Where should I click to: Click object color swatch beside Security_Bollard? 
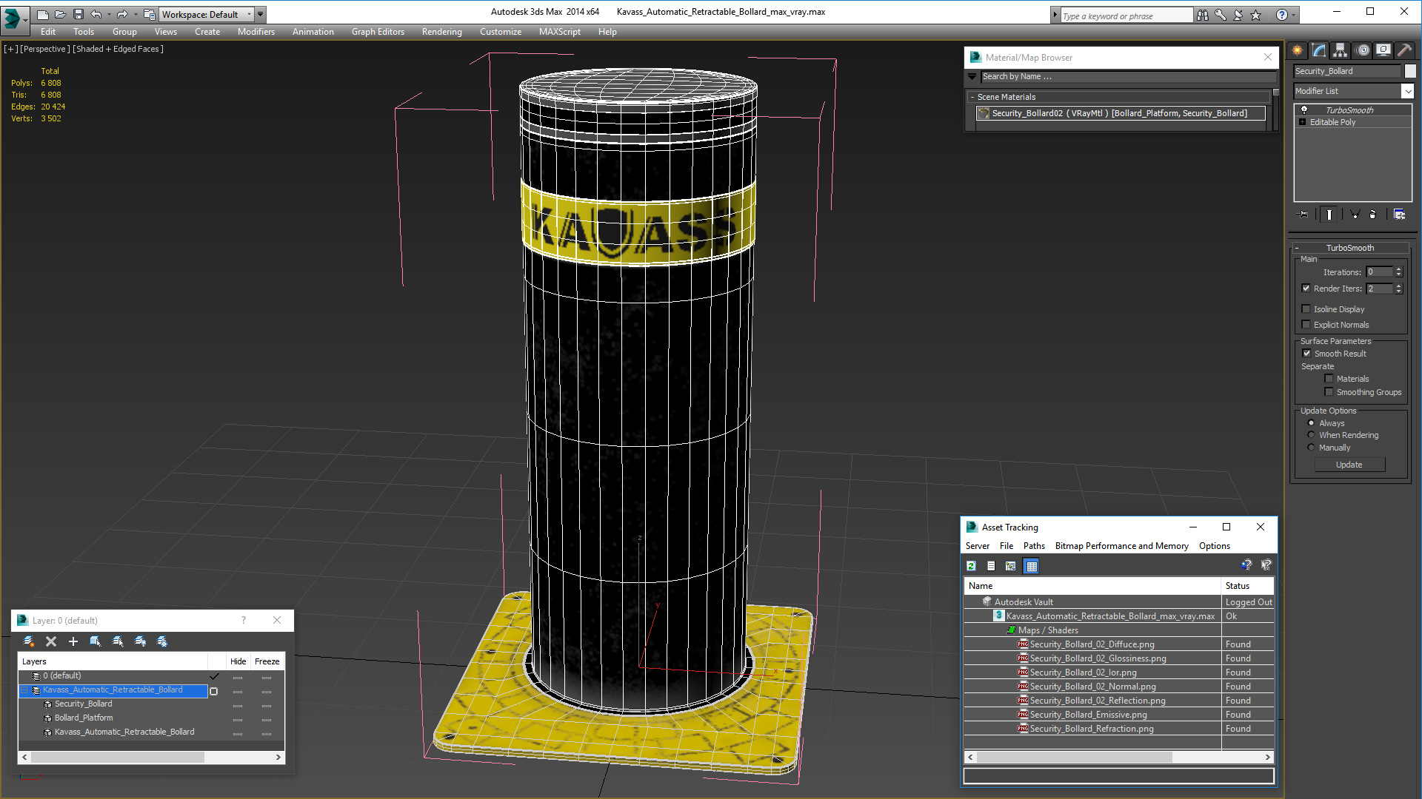[x=1410, y=71]
